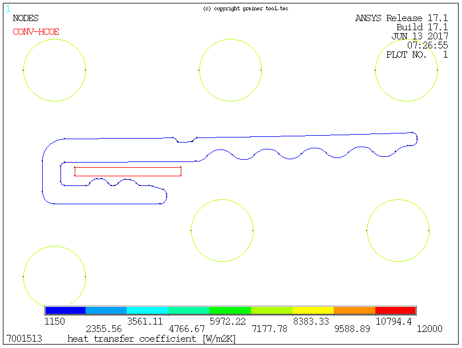The height and width of the screenshot is (348, 462).
Task: Click the NODES label
Action: click(x=26, y=18)
